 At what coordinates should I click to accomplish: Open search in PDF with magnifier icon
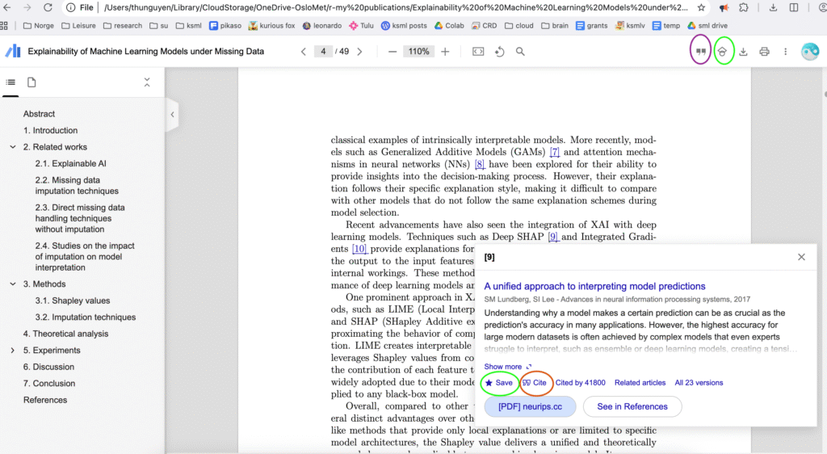[x=520, y=52]
